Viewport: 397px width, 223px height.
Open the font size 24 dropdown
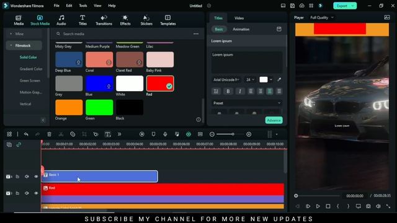pyautogui.click(x=250, y=80)
